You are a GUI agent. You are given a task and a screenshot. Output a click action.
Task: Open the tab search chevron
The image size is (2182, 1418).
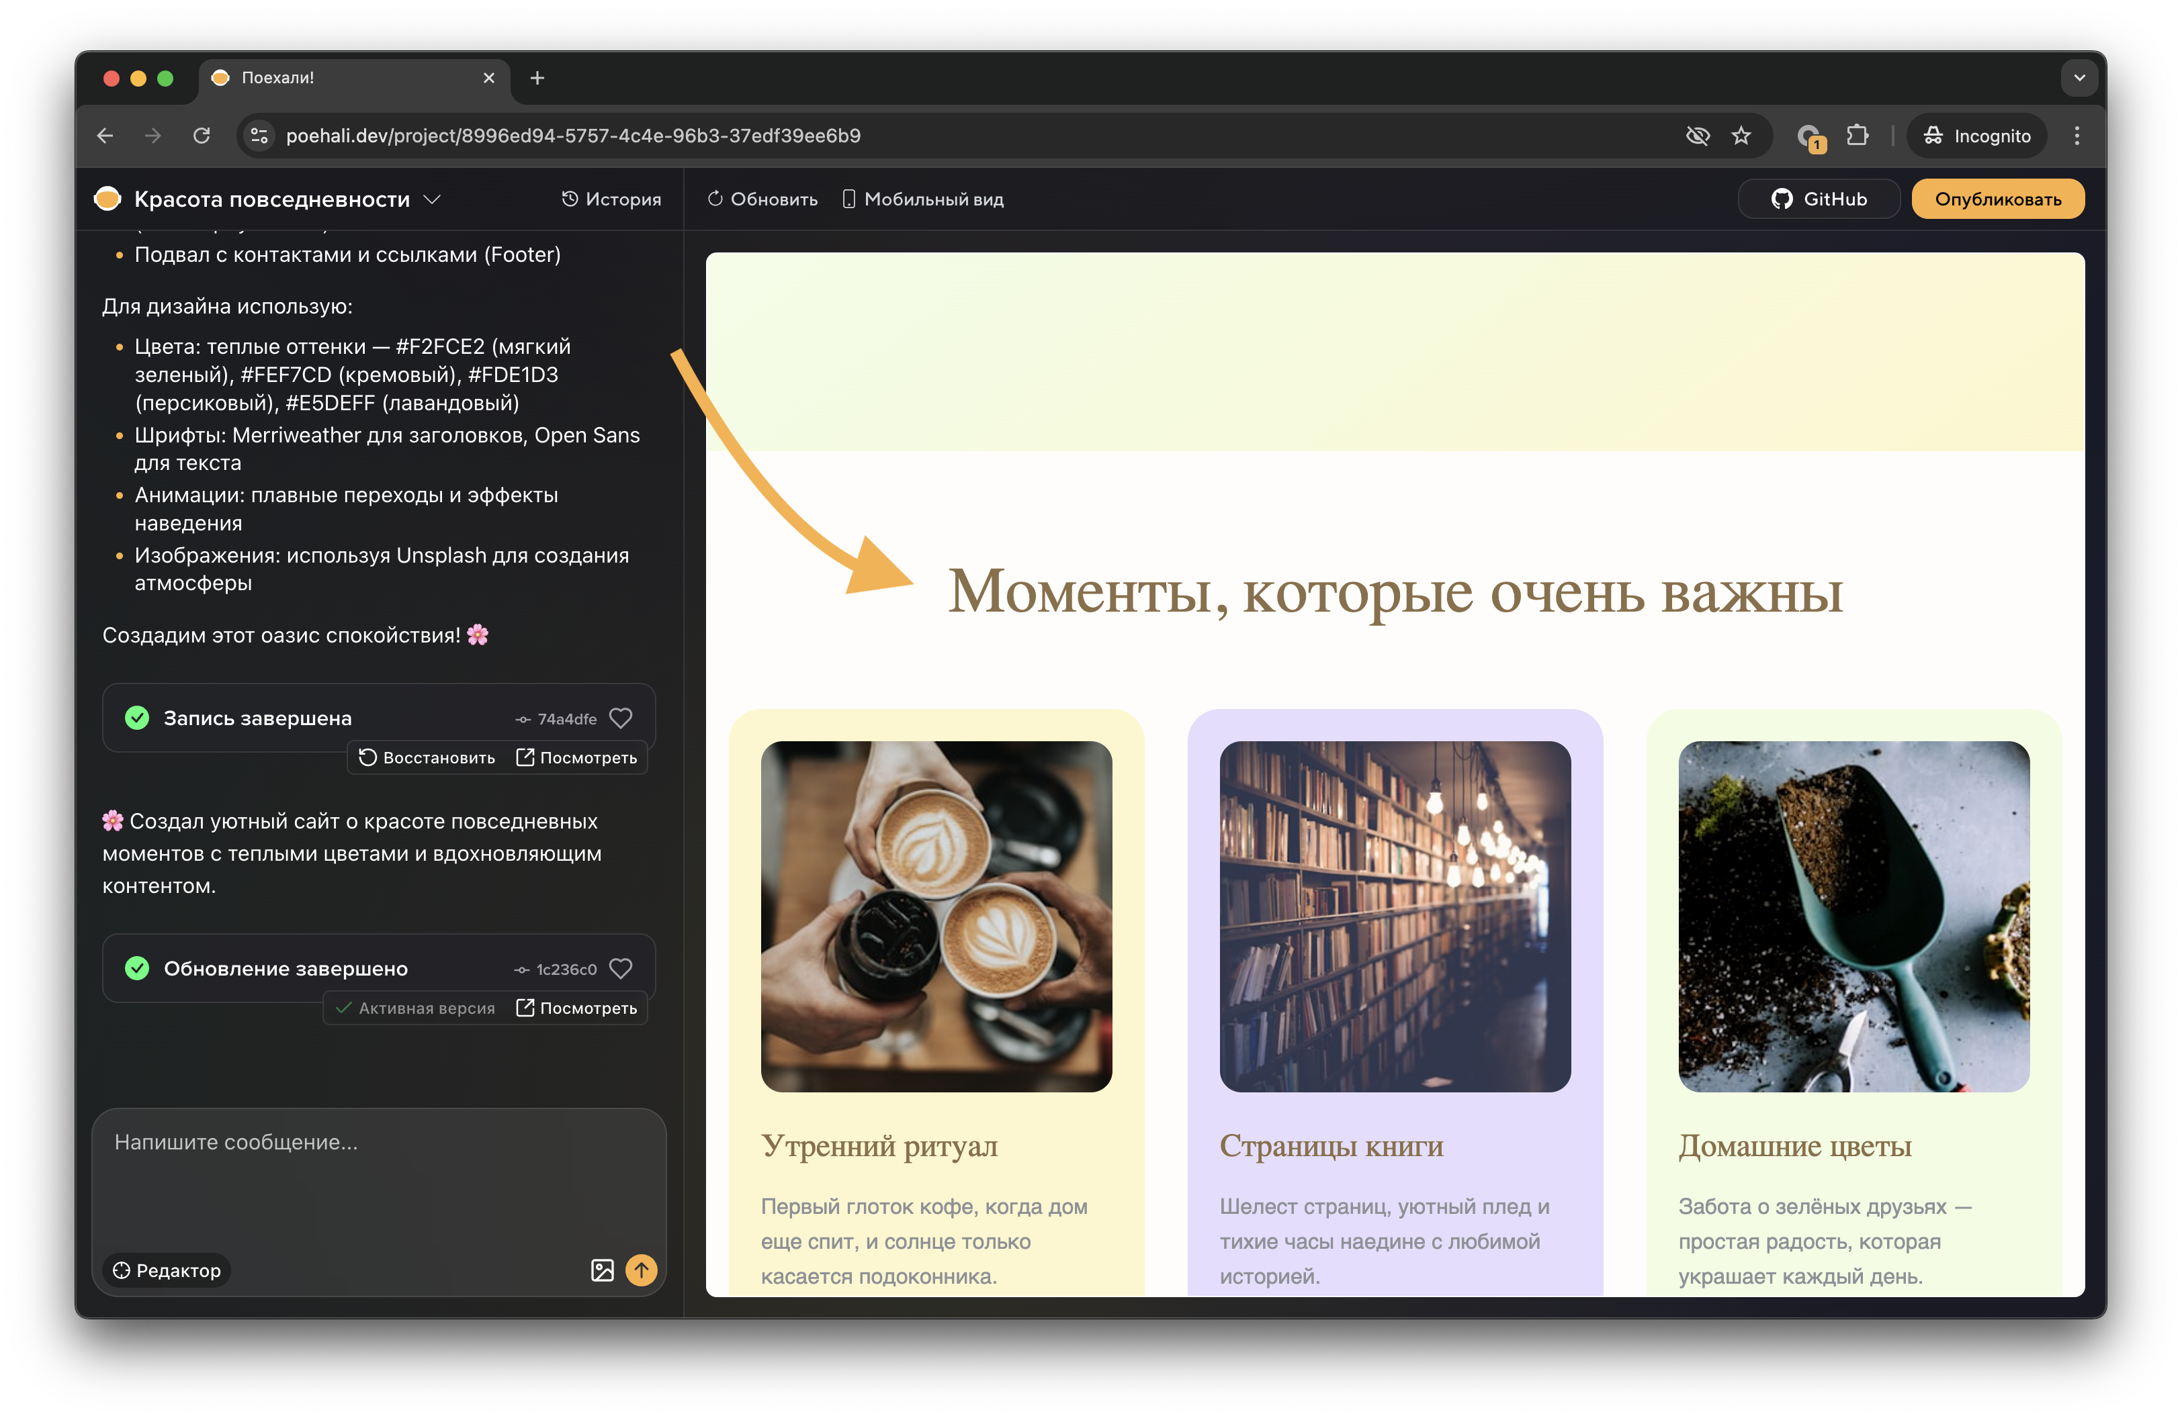pyautogui.click(x=2079, y=78)
